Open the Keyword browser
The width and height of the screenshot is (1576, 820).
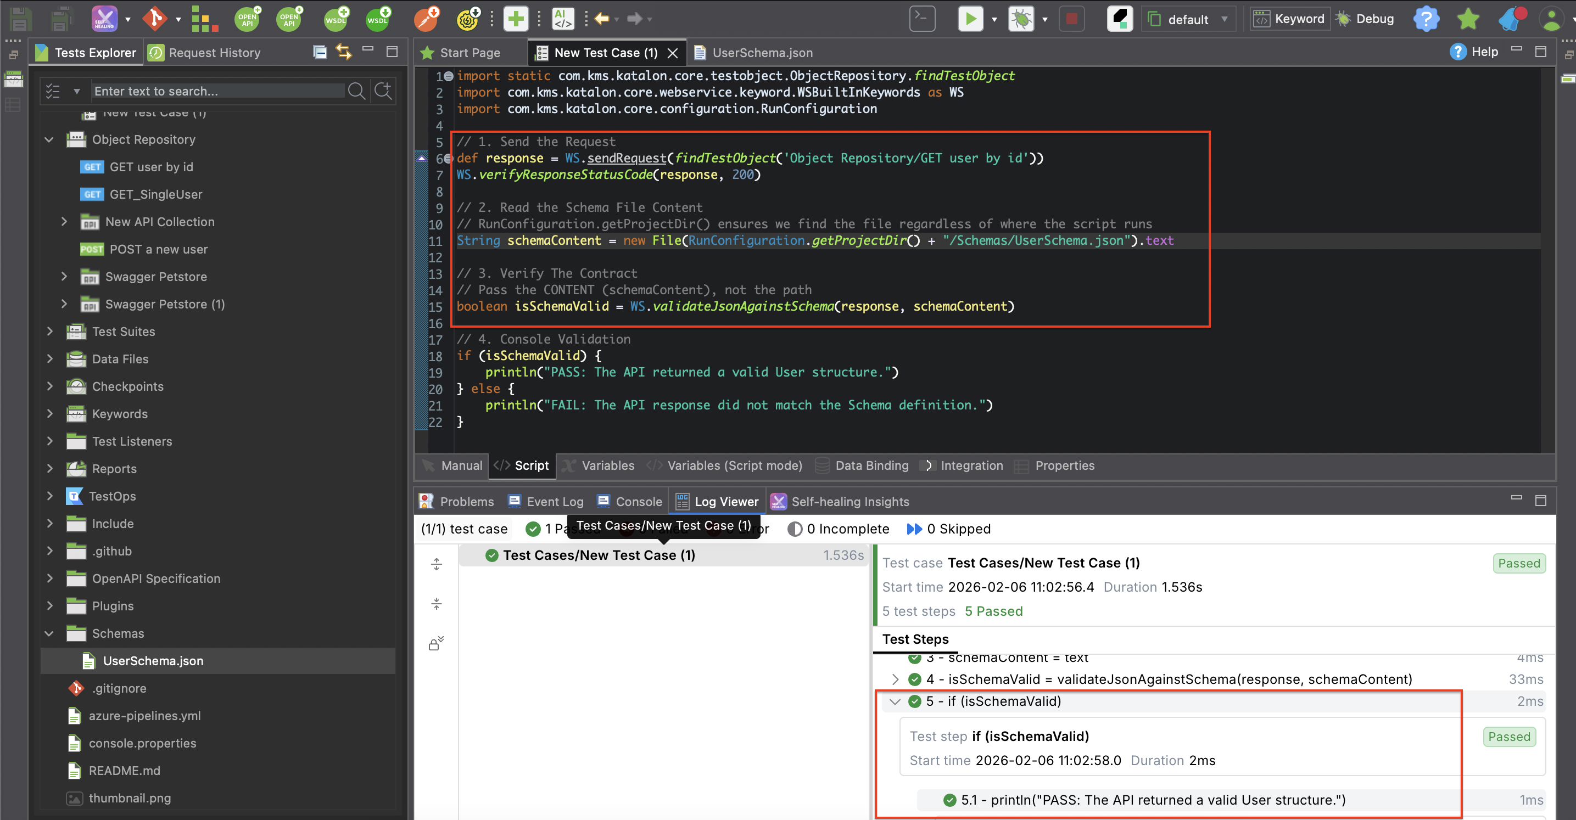1290,18
